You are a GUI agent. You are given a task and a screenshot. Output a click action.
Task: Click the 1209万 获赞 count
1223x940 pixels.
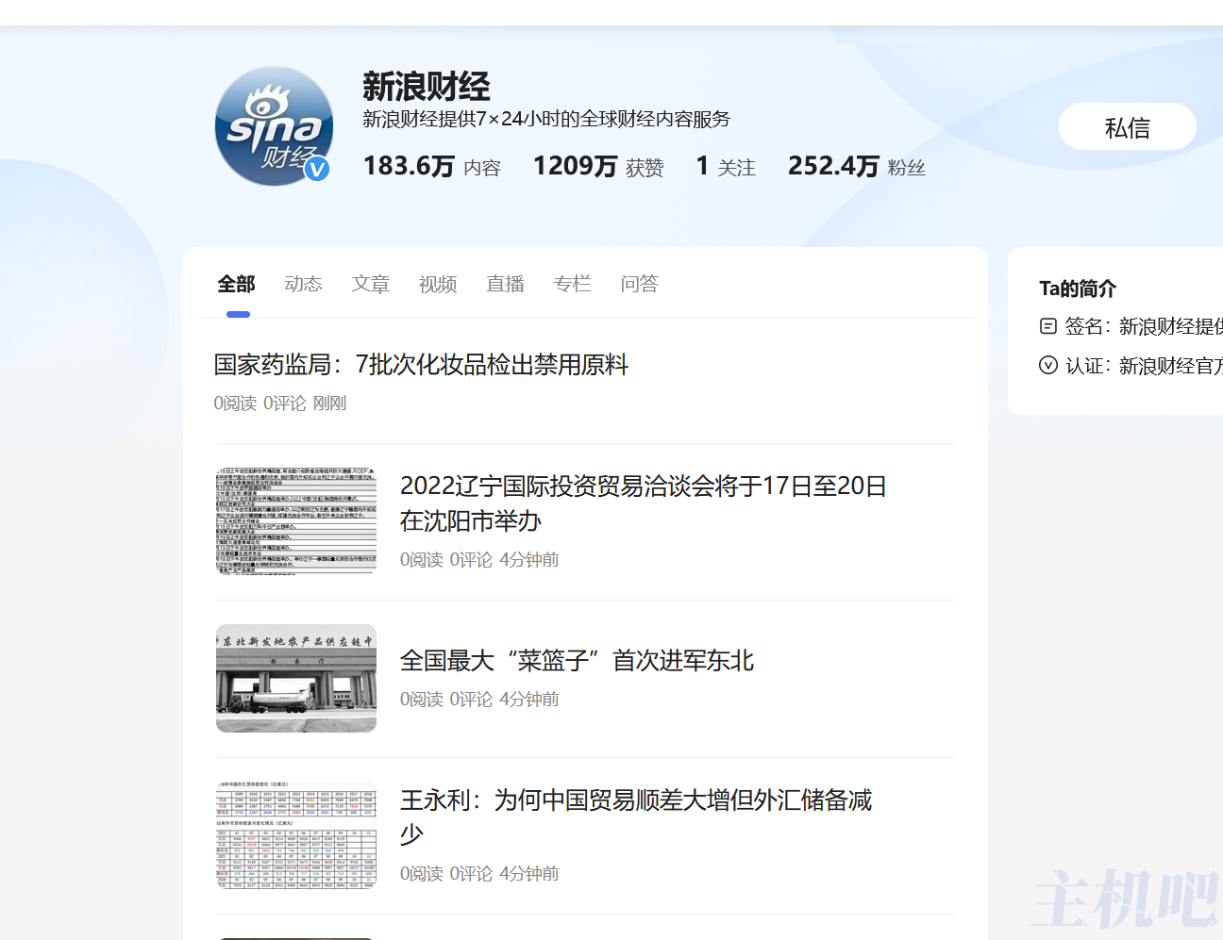coord(598,167)
